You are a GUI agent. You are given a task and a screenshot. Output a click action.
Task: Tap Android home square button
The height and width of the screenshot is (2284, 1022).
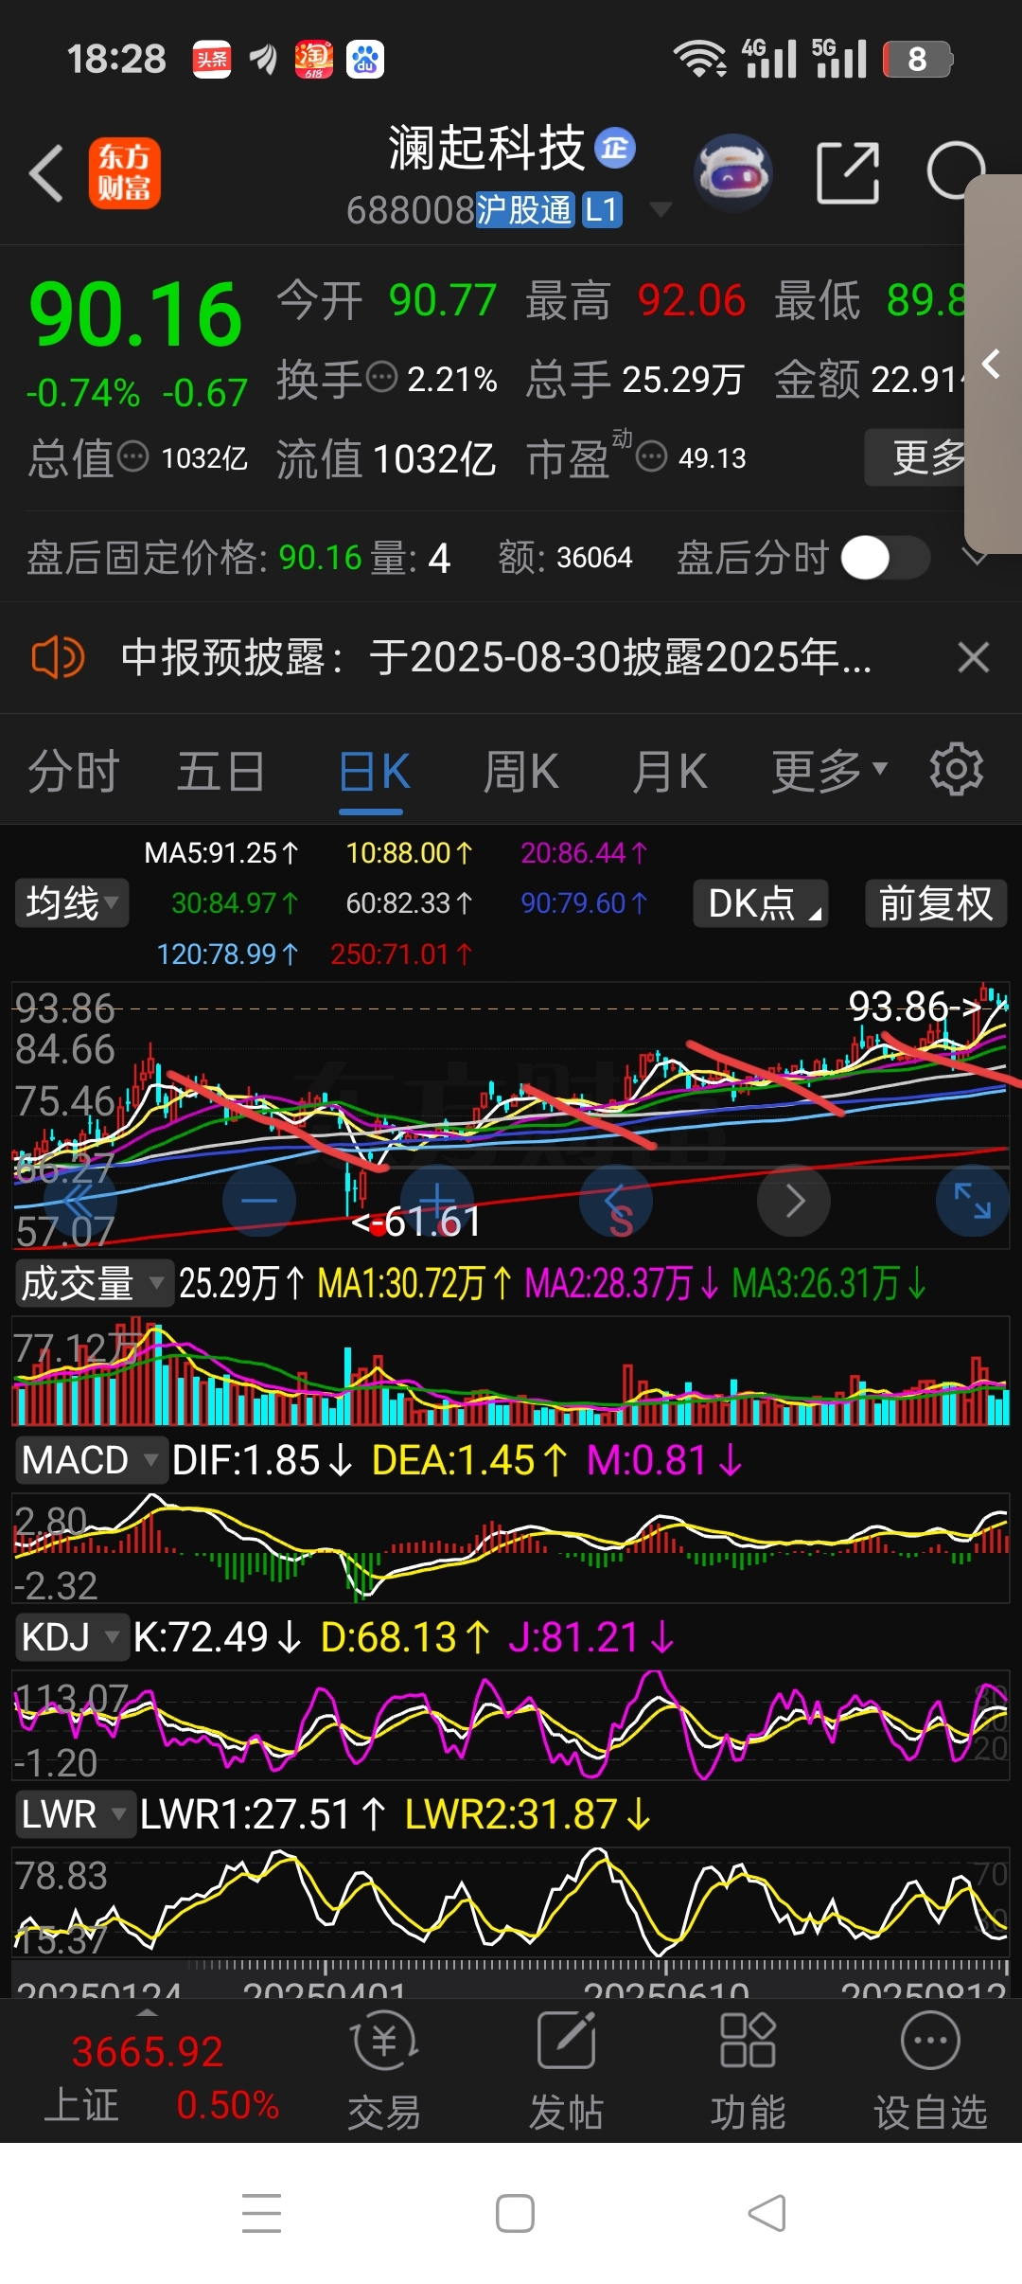tap(515, 2213)
